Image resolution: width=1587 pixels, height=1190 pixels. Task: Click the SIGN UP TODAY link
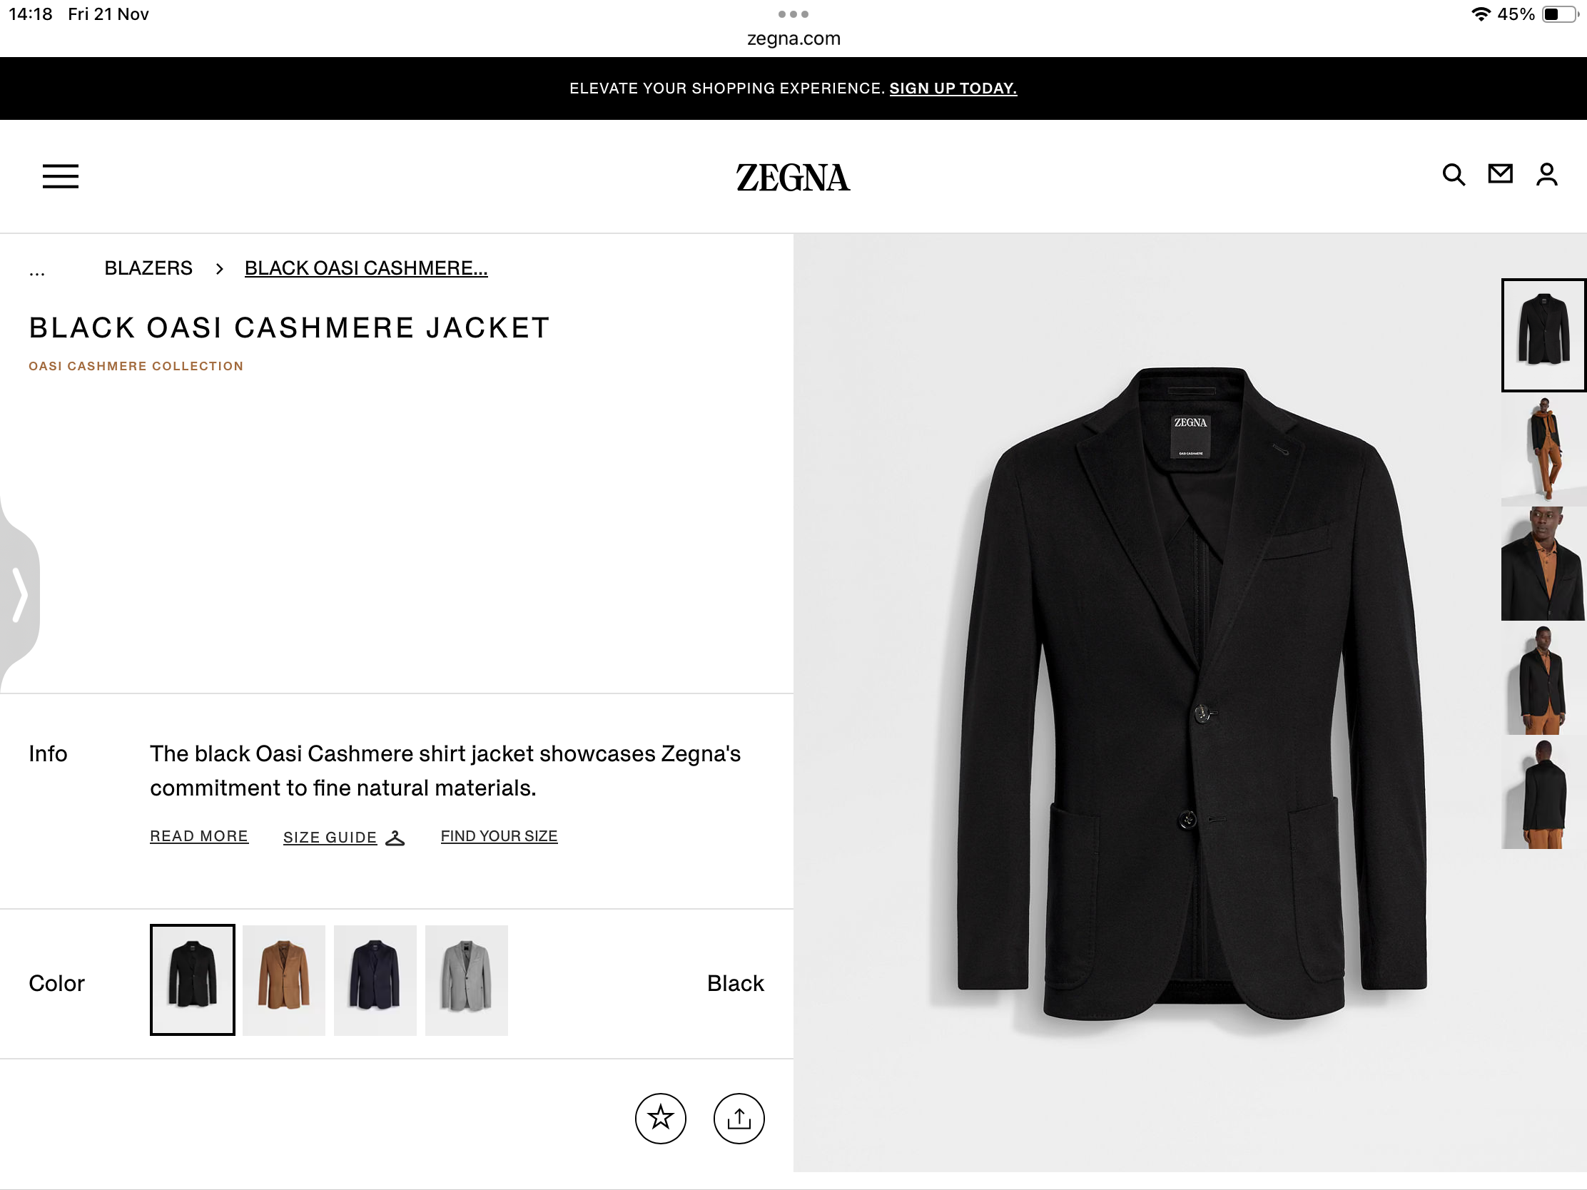point(952,88)
